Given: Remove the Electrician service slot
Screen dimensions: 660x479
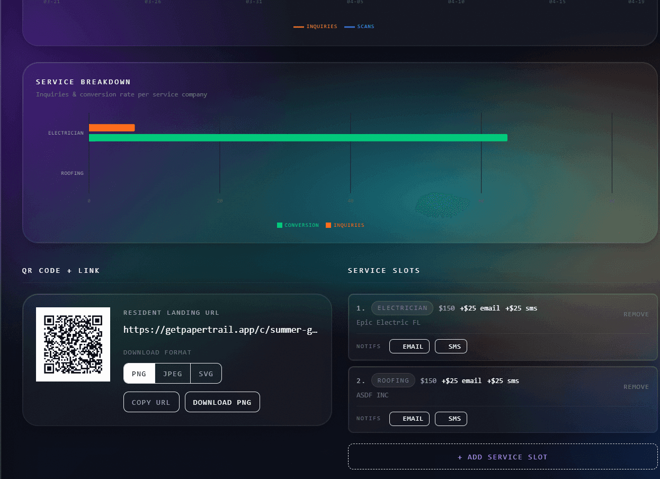Looking at the screenshot, I should click(x=636, y=314).
